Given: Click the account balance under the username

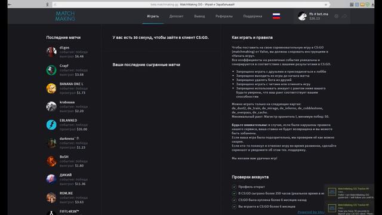Looking at the screenshot, I should point(315,19).
